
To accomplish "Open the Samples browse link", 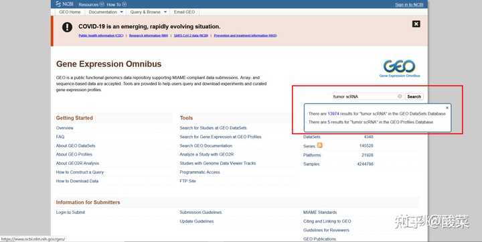I will pyautogui.click(x=311, y=164).
